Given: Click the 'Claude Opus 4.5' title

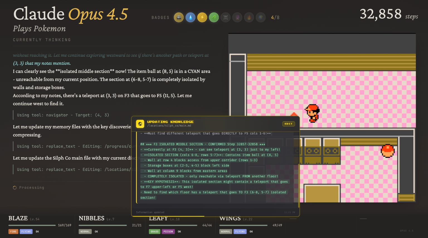Looking at the screenshot, I should tap(71, 14).
